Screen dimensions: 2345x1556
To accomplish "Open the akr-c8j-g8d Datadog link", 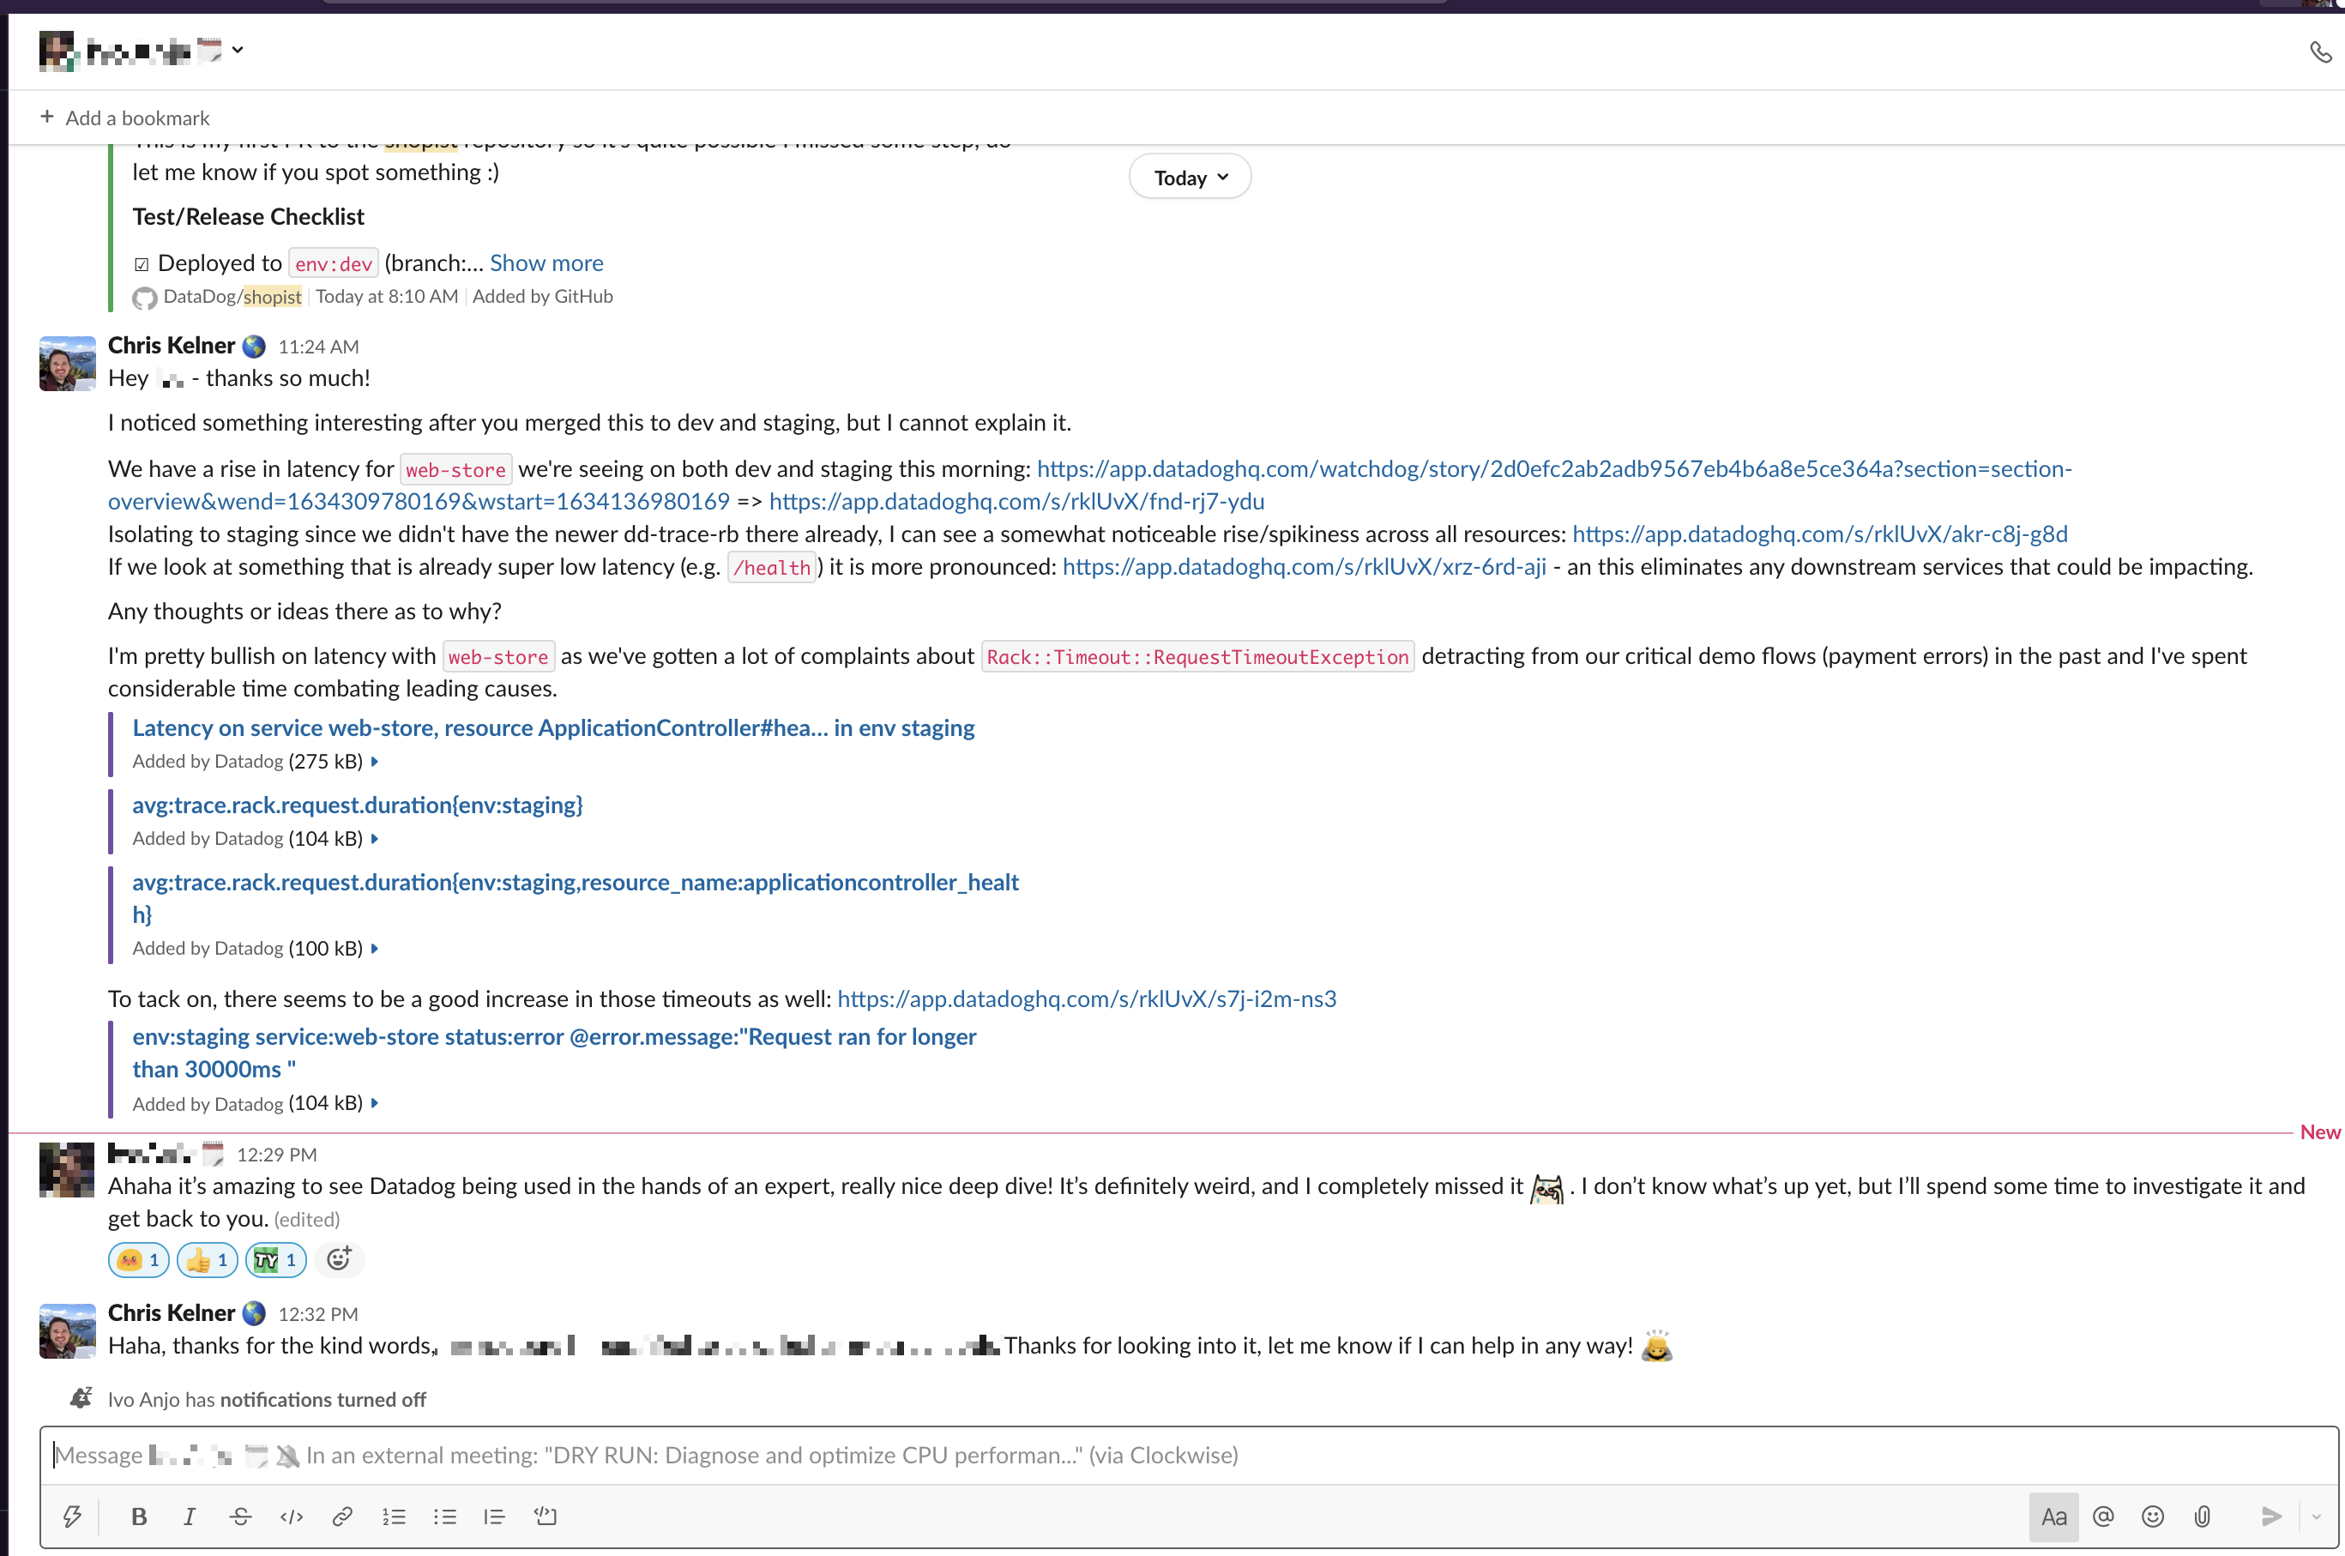I will (1820, 534).
